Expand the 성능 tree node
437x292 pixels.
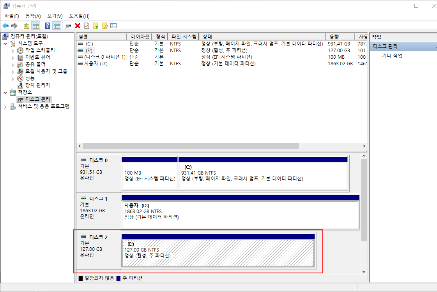12,79
